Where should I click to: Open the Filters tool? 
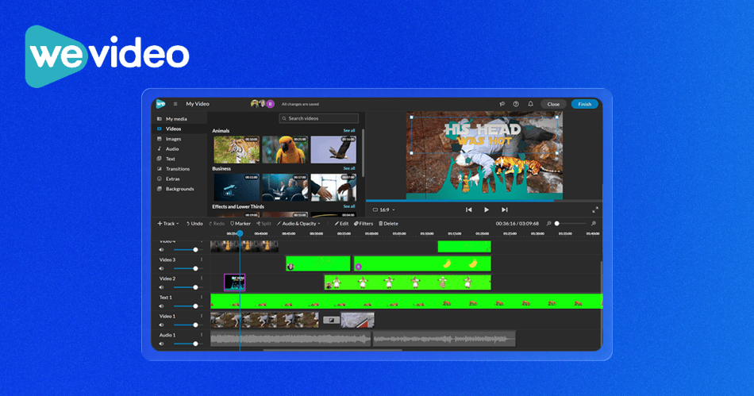click(x=364, y=224)
